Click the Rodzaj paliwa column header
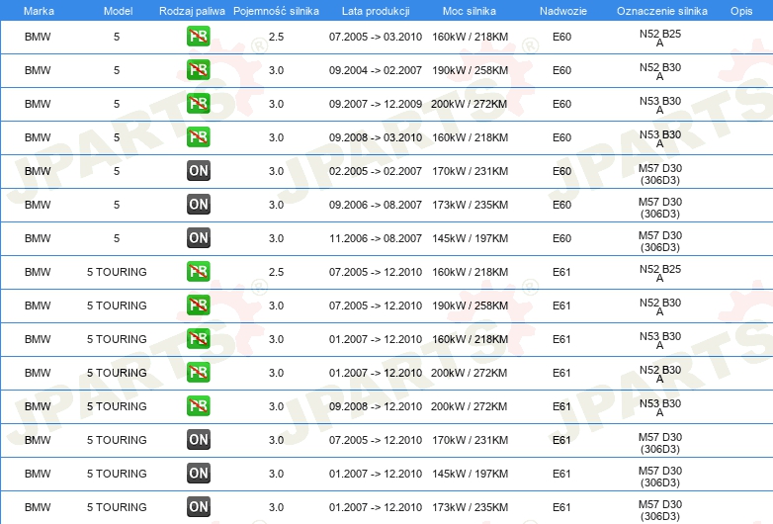The image size is (773, 524). point(192,11)
